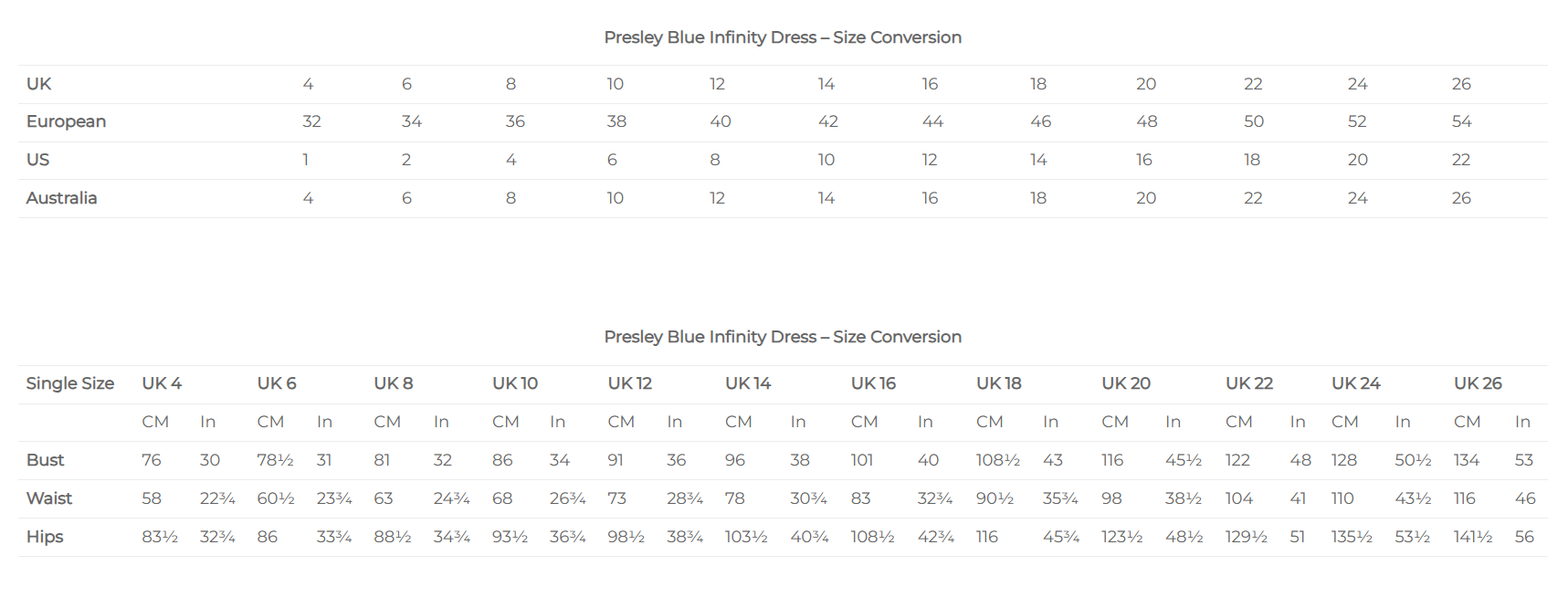Viewport: 1568px width, 608px height.
Task: Click European size 54 cell
Action: point(1461,121)
